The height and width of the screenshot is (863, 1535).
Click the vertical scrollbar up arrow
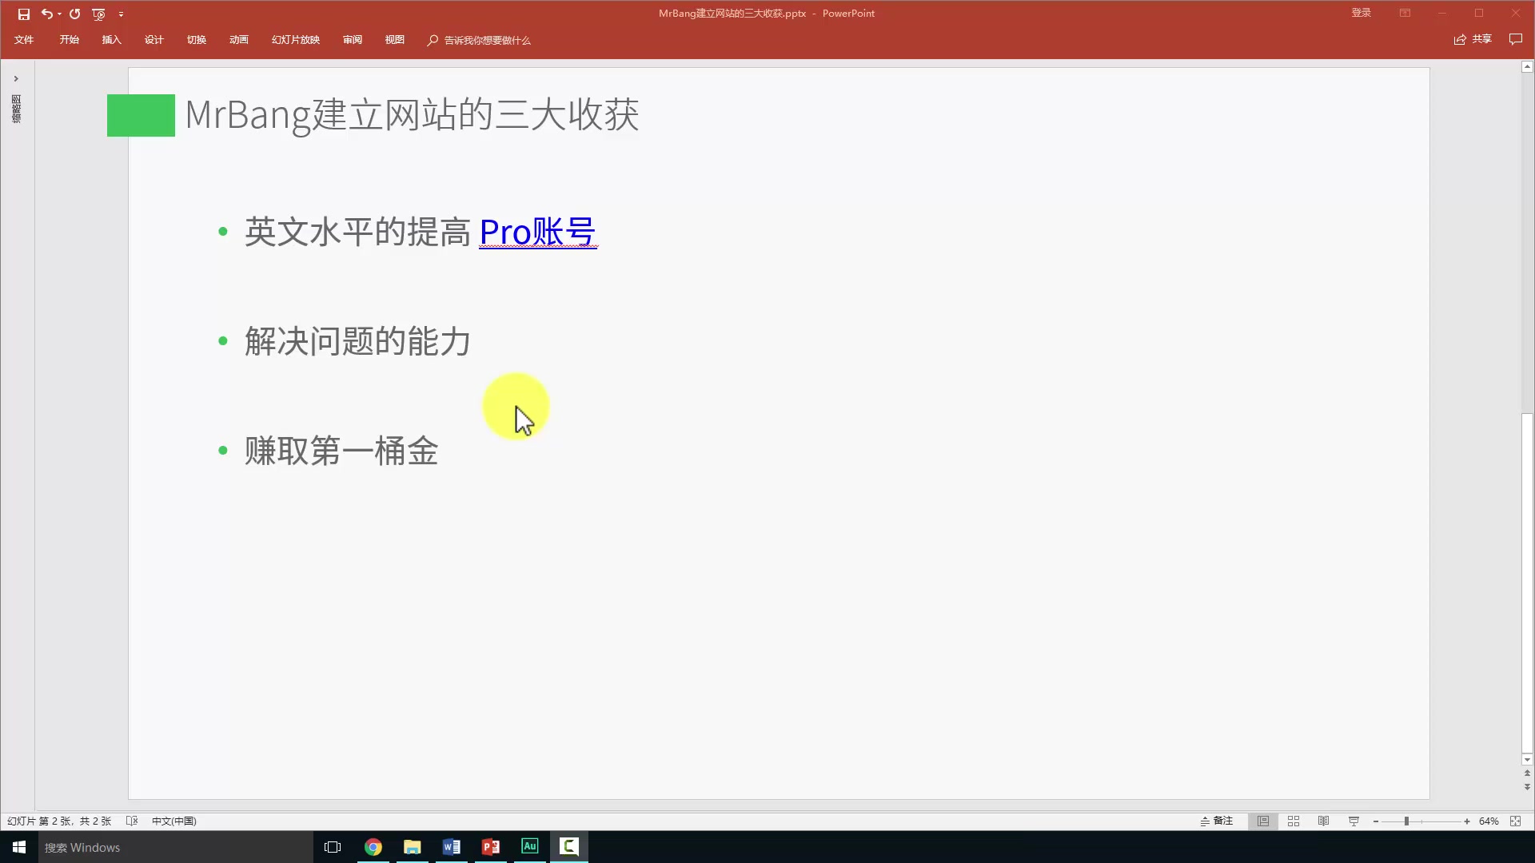pos(1527,67)
